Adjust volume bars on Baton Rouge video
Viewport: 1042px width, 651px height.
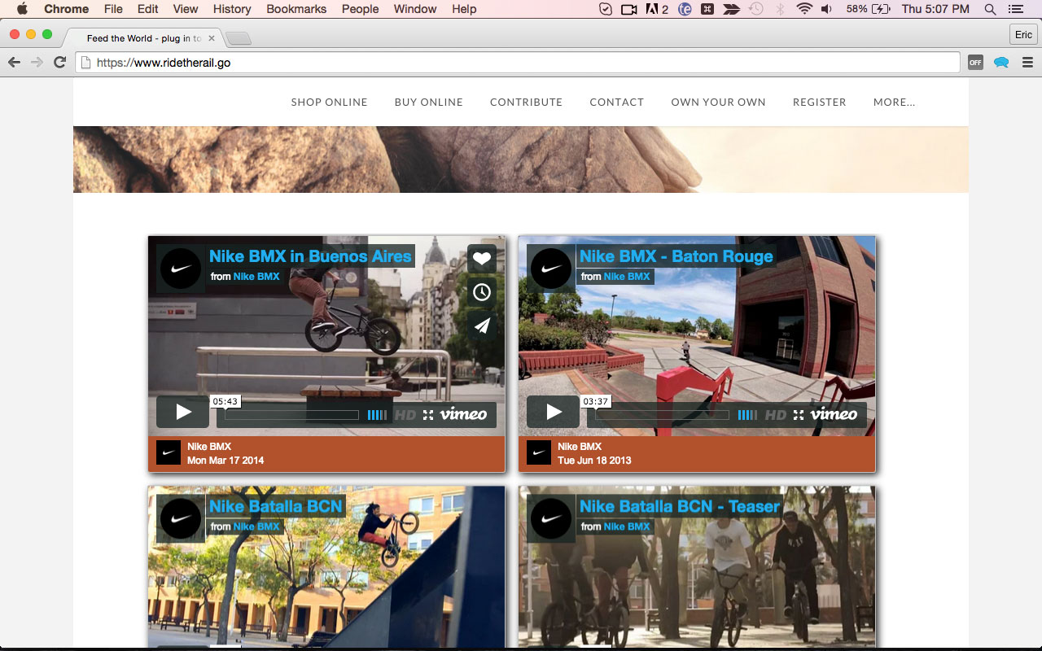[x=747, y=415]
